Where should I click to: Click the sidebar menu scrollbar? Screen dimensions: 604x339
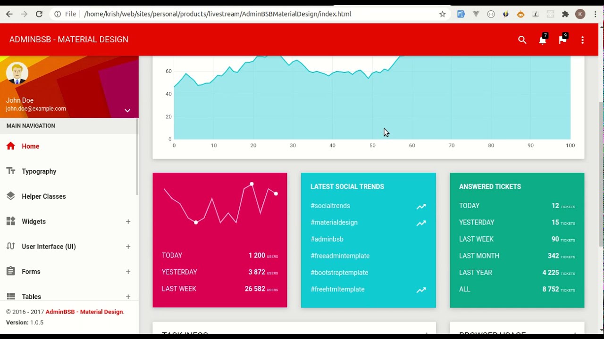(137, 157)
